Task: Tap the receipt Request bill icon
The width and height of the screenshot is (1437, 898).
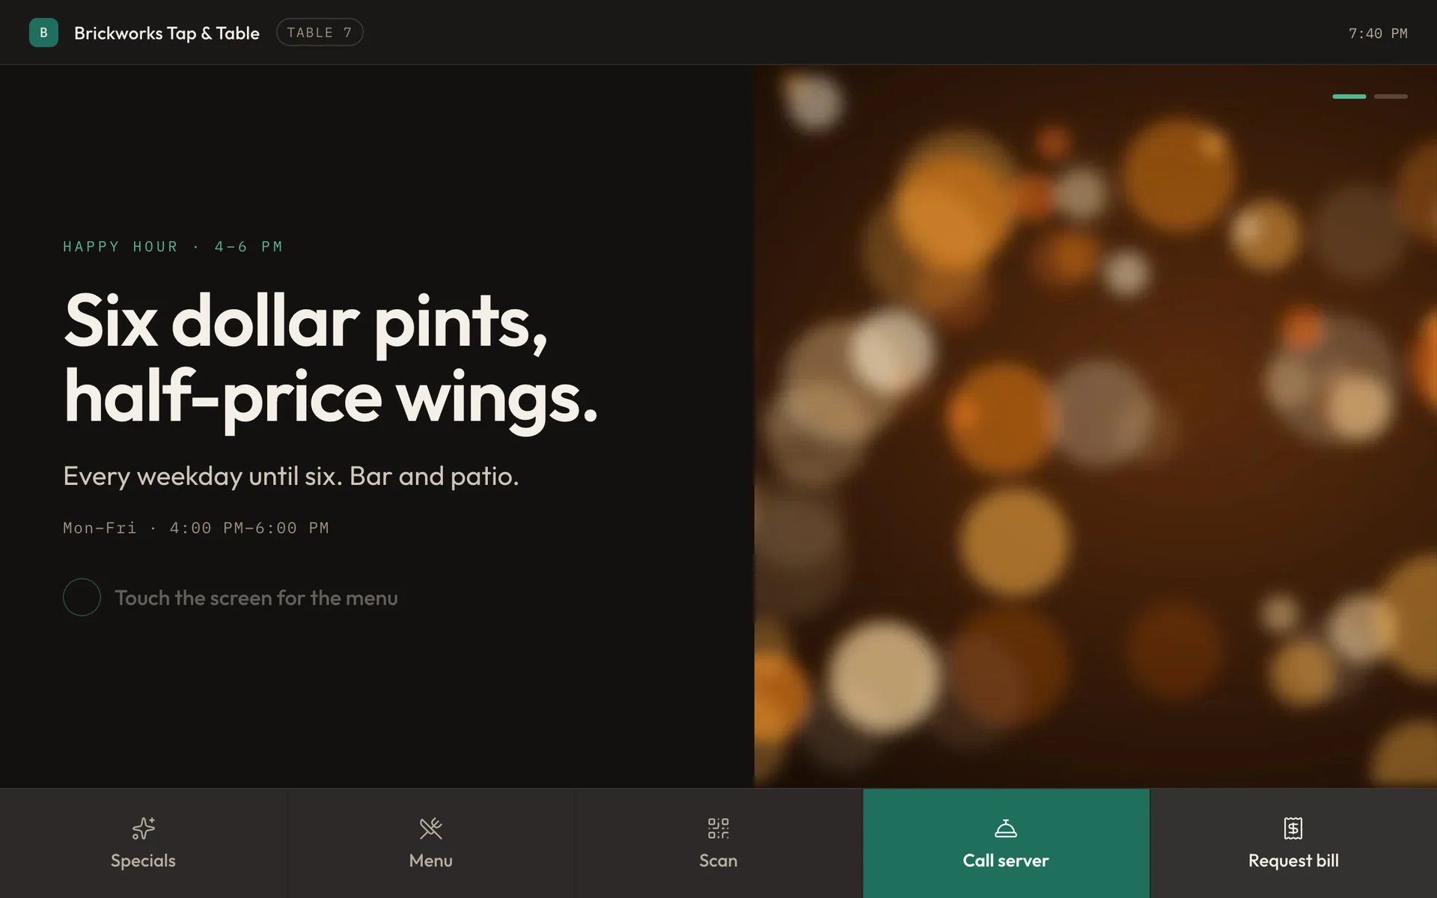Action: coord(1293,828)
